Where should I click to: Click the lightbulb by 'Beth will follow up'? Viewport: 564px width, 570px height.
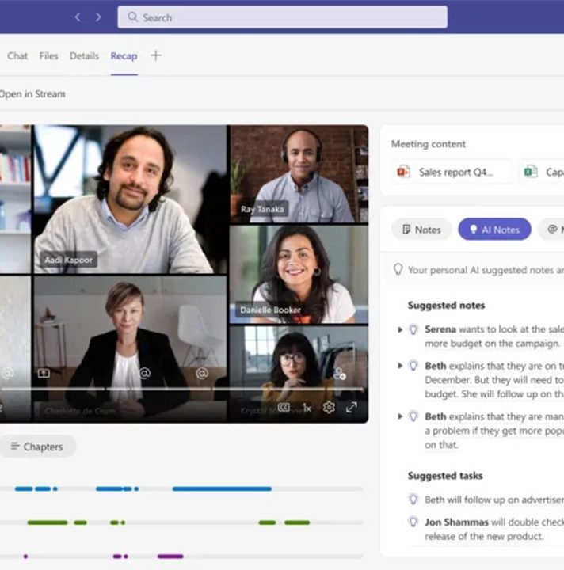click(413, 500)
